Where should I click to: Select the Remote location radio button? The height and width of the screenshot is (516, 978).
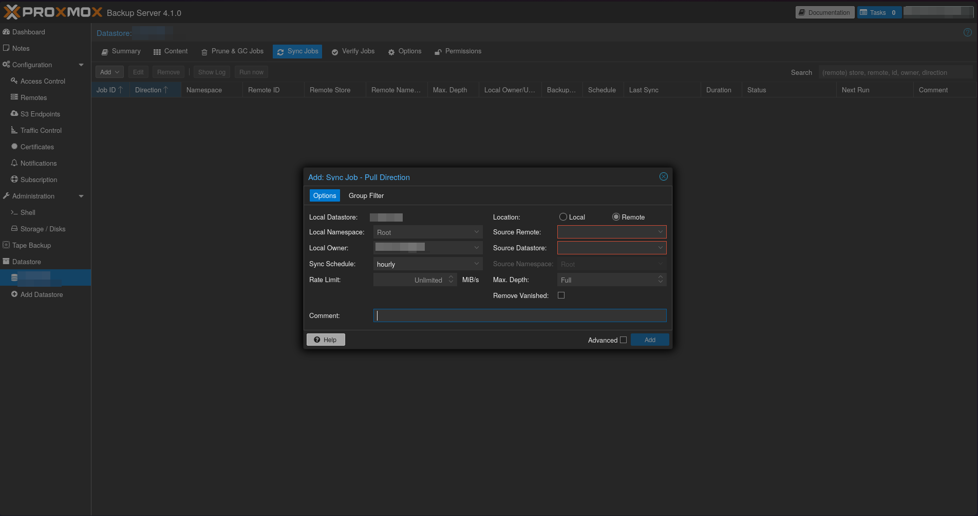616,217
